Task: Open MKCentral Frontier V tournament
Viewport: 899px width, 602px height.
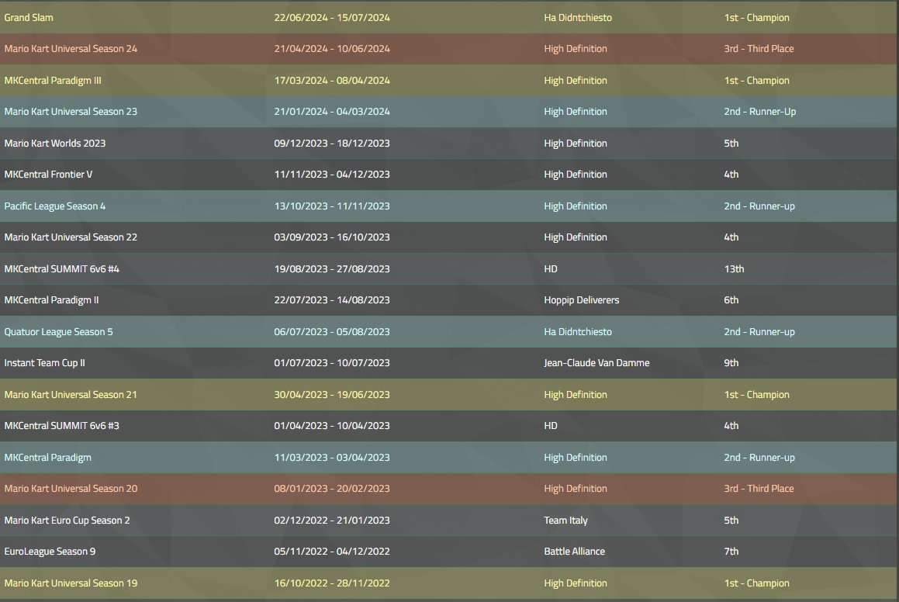Action: [x=48, y=175]
